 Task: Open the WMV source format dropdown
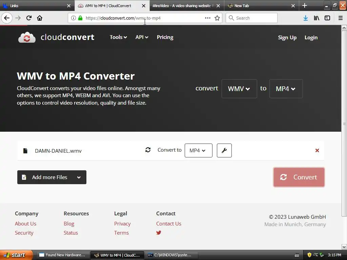pos(239,89)
